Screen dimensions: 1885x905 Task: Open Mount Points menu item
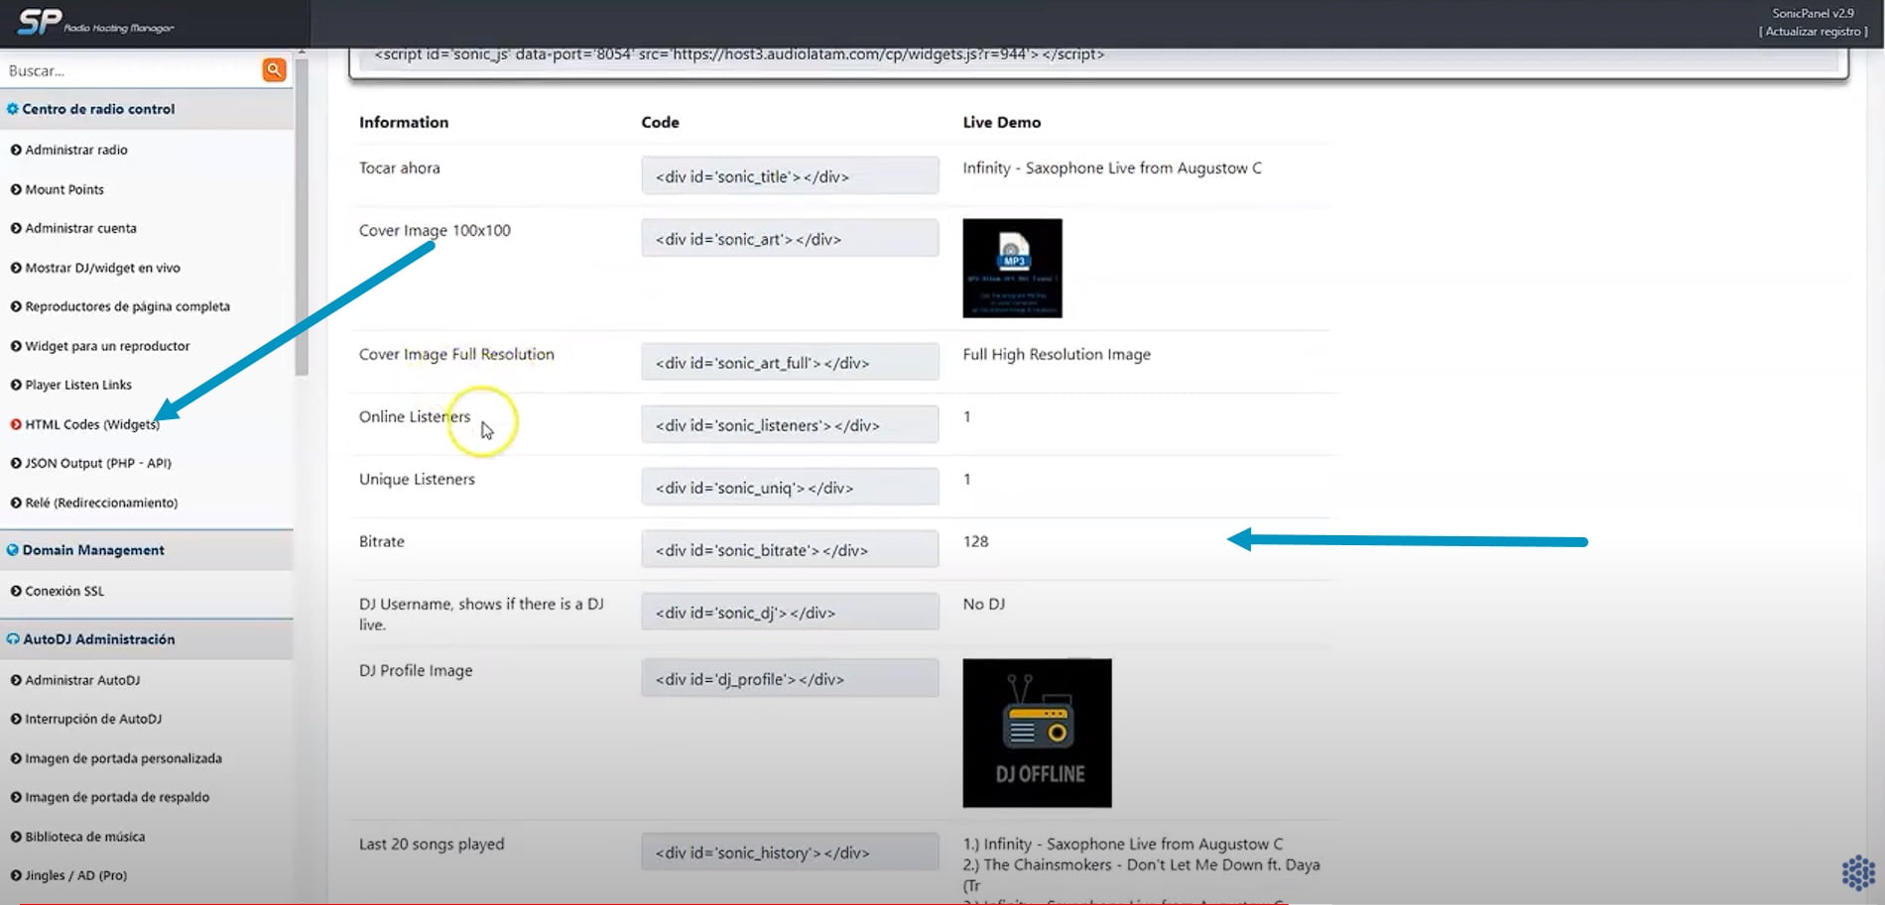pyautogui.click(x=64, y=189)
